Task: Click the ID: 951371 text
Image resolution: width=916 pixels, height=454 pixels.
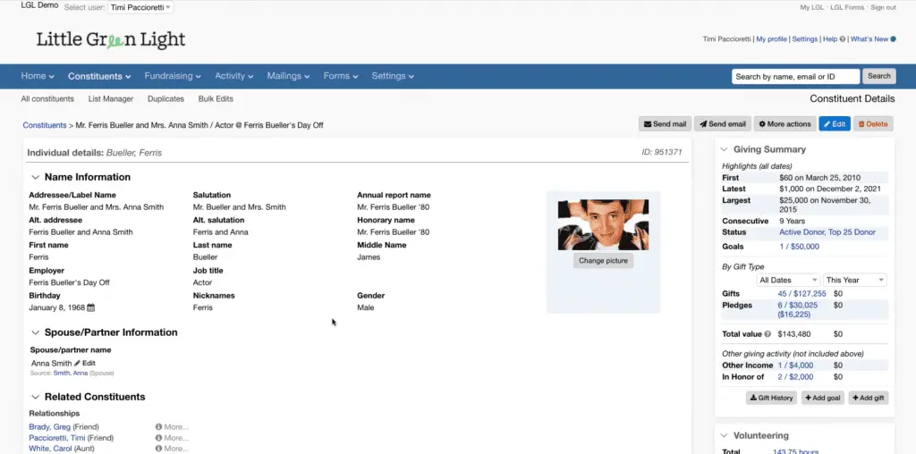Action: pos(661,152)
